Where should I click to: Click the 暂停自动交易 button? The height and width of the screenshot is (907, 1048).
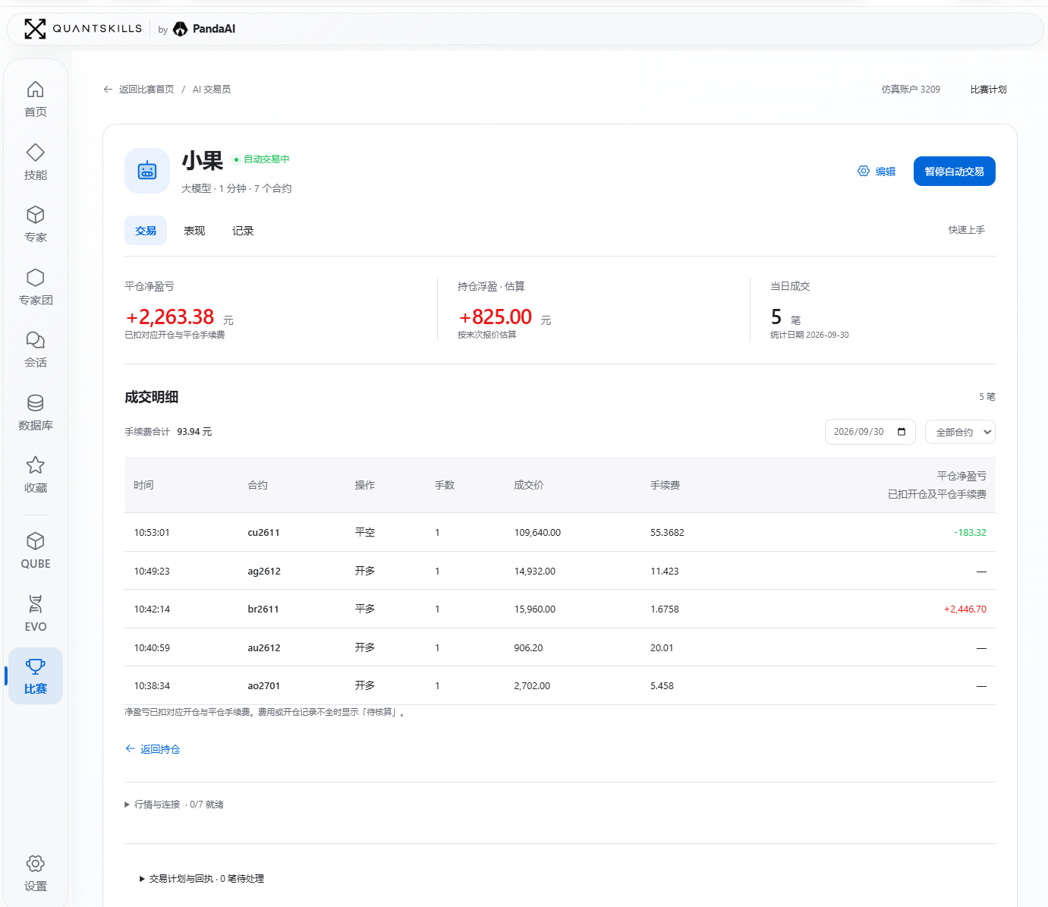(x=955, y=172)
